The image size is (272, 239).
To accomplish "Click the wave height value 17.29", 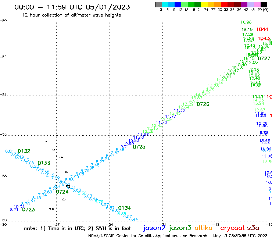I will pyautogui.click(x=248, y=34).
